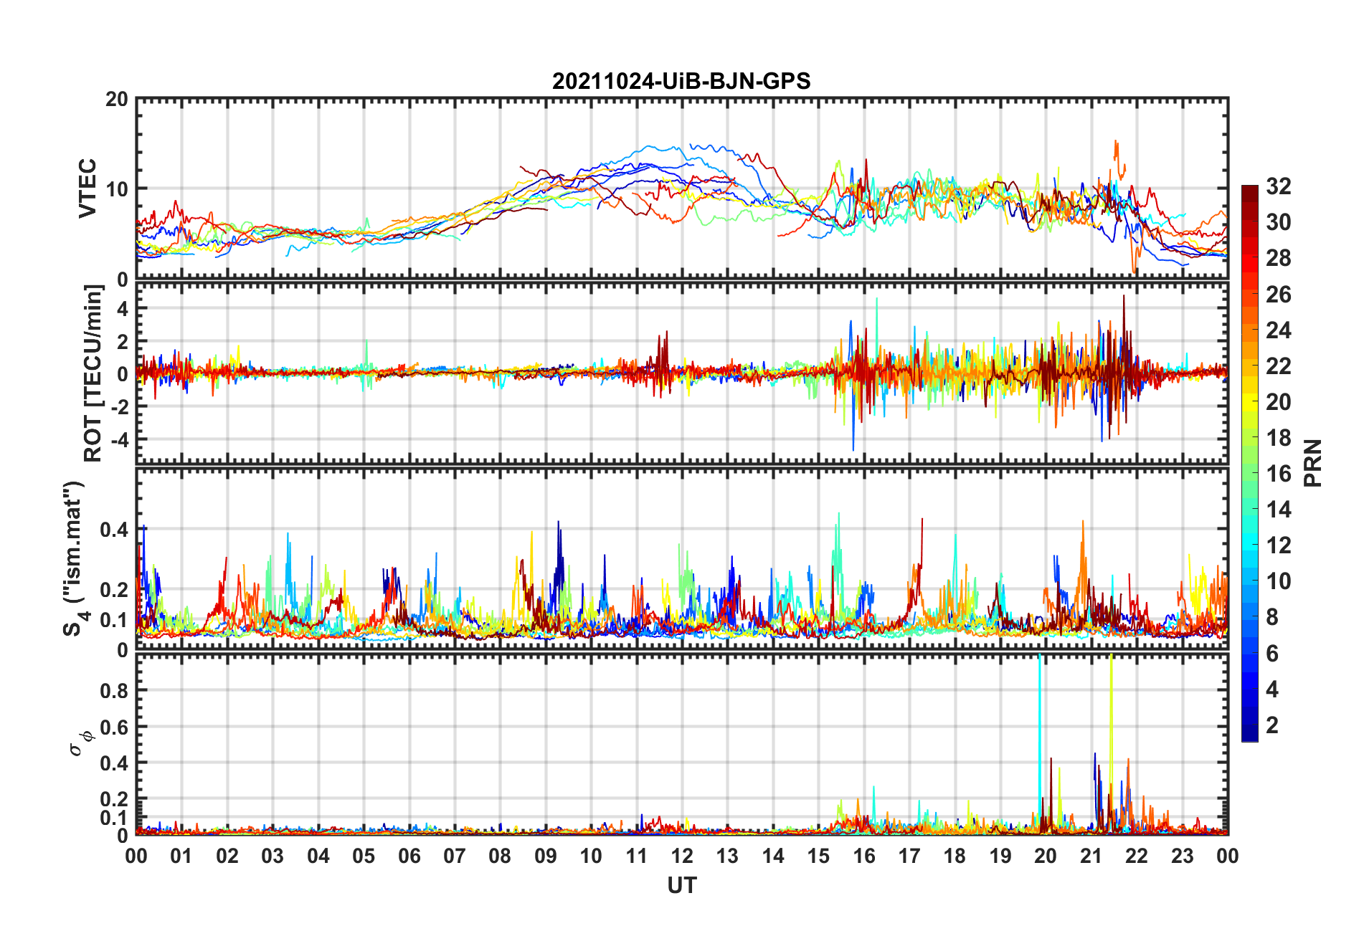Select colorbar tick label 28
Image resolution: width=1364 pixels, height=926 pixels.
click(x=1279, y=258)
